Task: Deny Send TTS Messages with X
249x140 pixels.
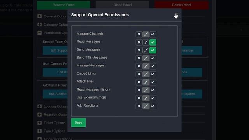Action: point(139,58)
